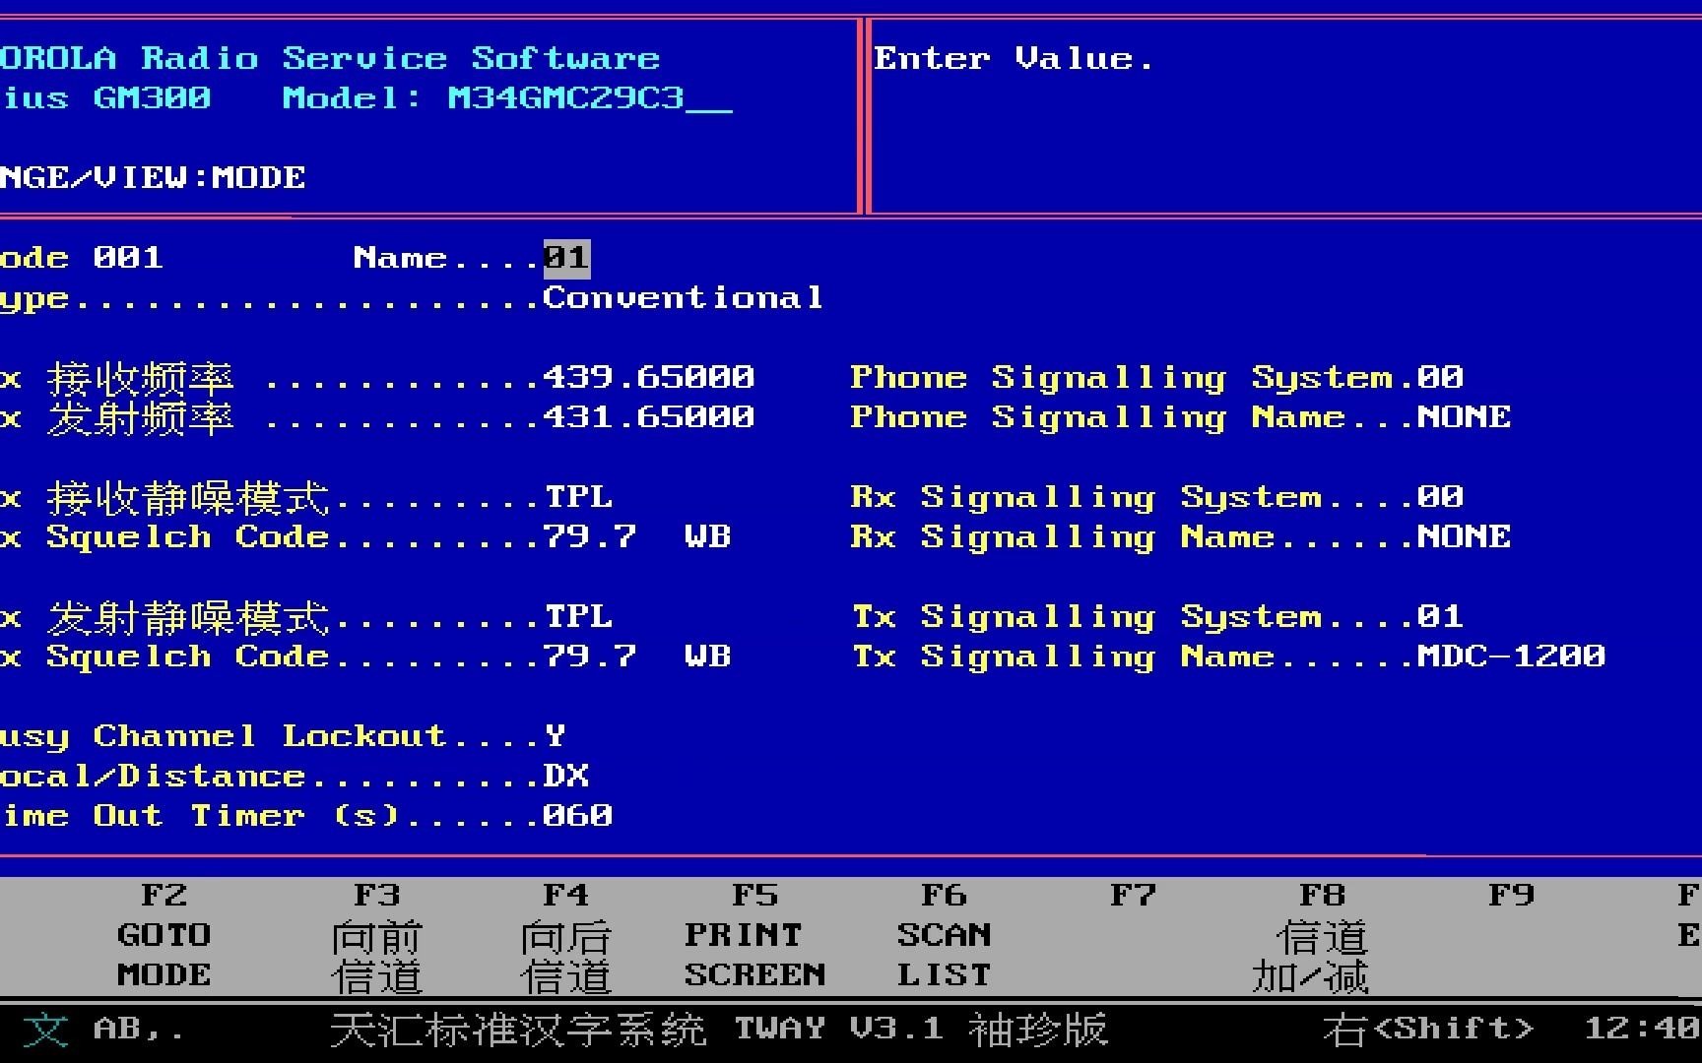Click the receive frequency value 439.65000

pos(648,377)
